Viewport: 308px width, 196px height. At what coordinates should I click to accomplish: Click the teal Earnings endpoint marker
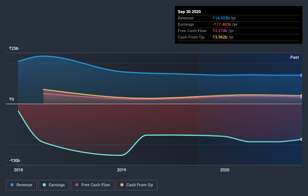coord(301,139)
